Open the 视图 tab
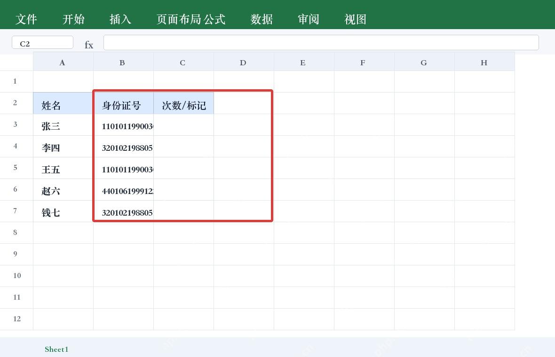The width and height of the screenshot is (555, 357). (356, 19)
